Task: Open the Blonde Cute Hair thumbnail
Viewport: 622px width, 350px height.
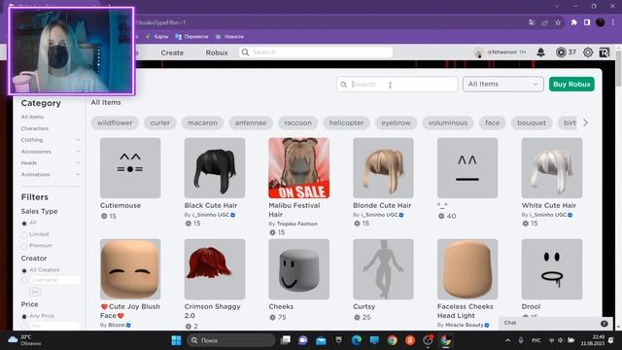Action: tap(383, 168)
